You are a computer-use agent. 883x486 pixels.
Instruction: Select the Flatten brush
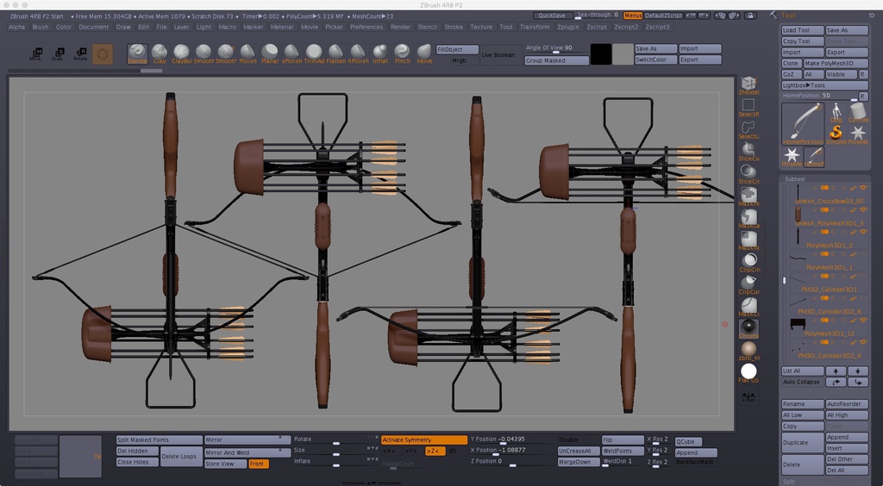(335, 54)
